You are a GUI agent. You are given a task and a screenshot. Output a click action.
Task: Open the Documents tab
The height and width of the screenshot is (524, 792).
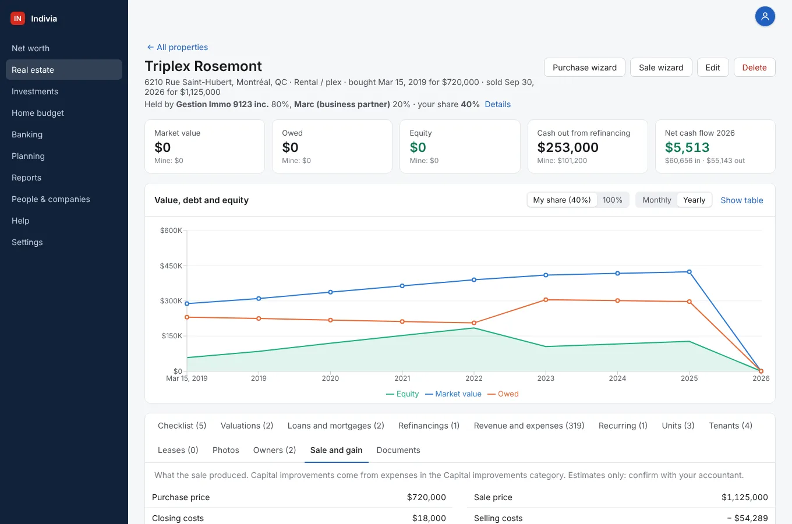[x=398, y=450]
